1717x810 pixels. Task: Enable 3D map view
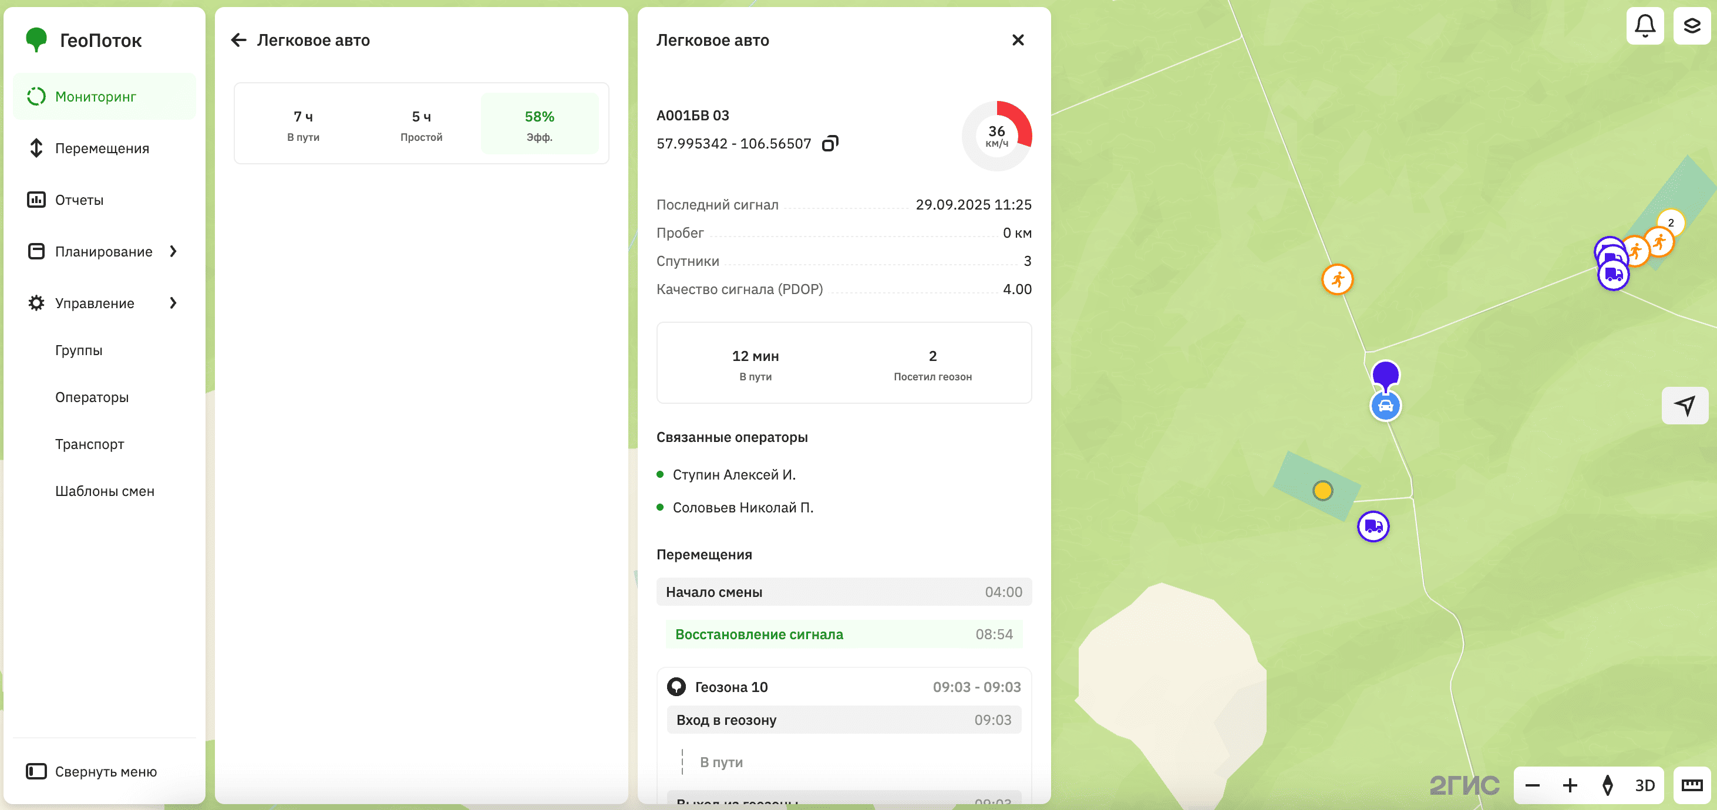(1645, 785)
